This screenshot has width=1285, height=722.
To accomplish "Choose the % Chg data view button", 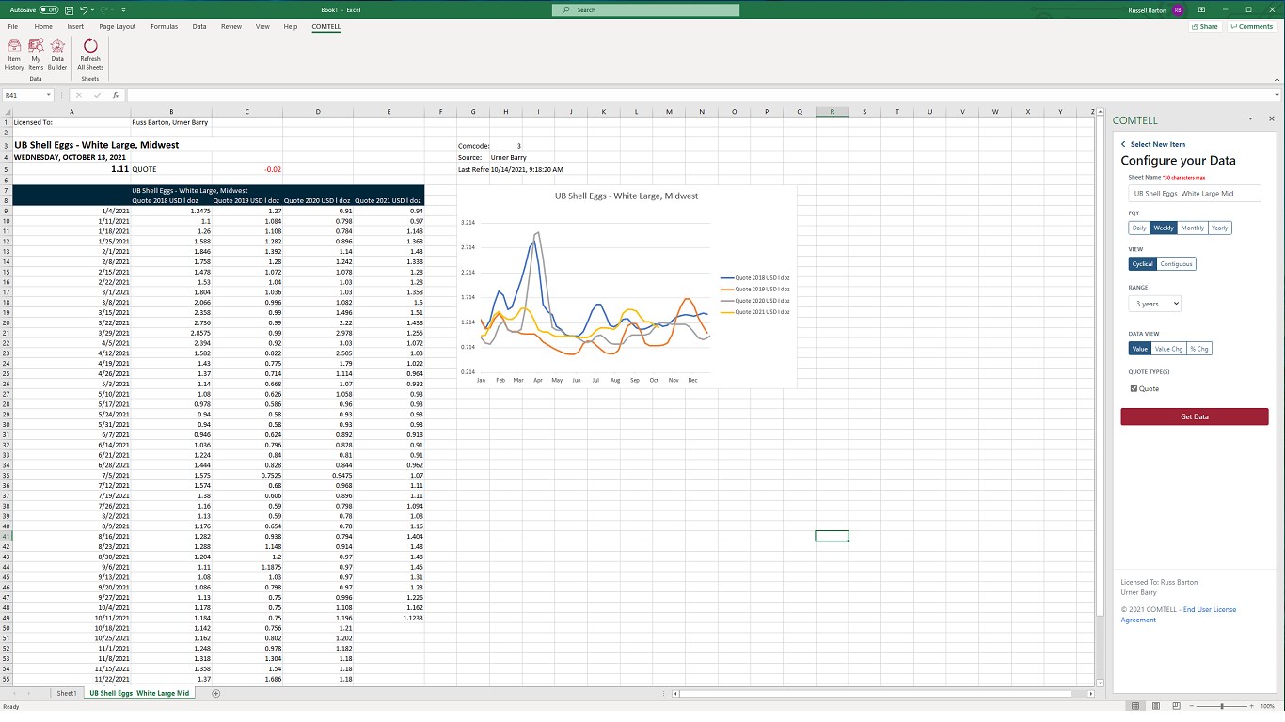I will pos(1199,349).
